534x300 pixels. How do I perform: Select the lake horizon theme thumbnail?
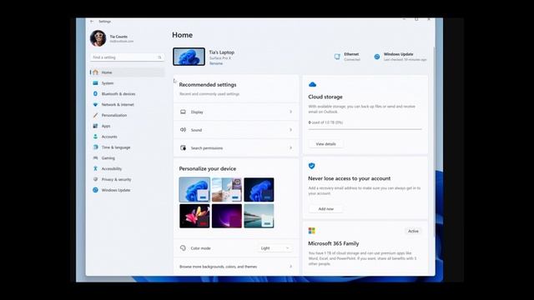pos(259,216)
